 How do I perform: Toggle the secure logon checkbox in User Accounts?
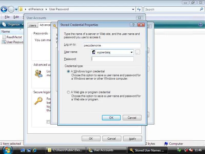pyautogui.click(x=48, y=122)
